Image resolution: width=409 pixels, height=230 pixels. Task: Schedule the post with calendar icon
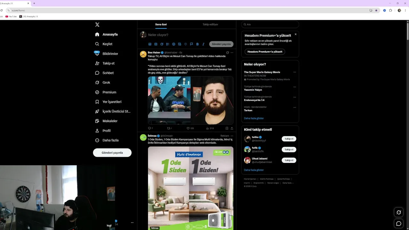[x=180, y=44]
